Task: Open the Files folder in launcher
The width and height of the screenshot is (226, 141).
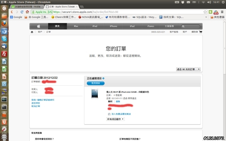Action: point(4,16)
